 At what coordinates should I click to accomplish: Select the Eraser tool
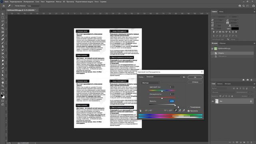[x=3, y=54]
